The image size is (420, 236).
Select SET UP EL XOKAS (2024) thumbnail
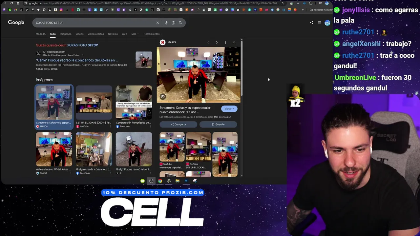coord(94,103)
